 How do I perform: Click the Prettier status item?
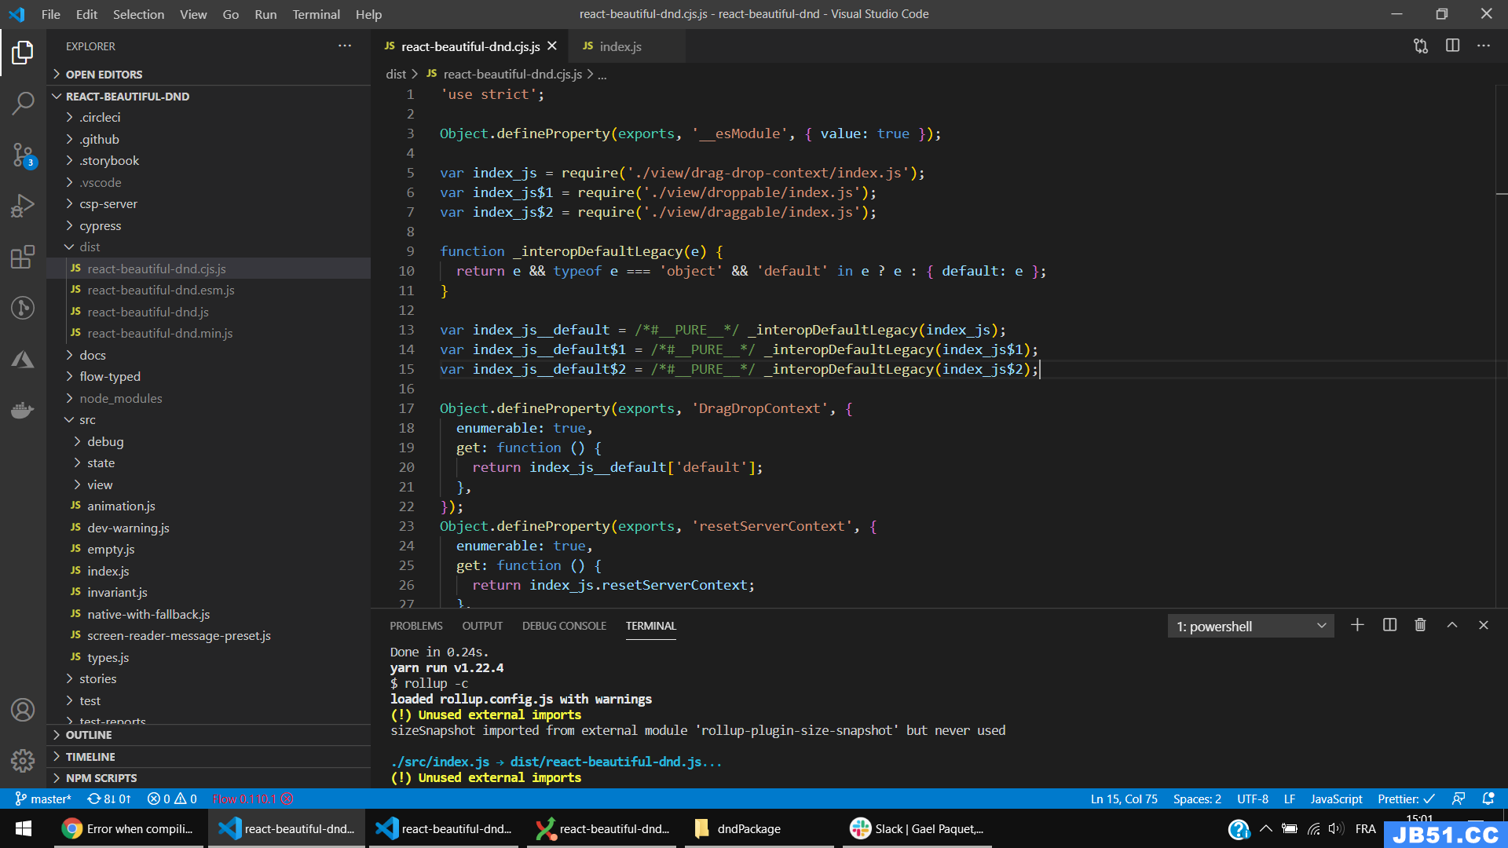[1406, 799]
